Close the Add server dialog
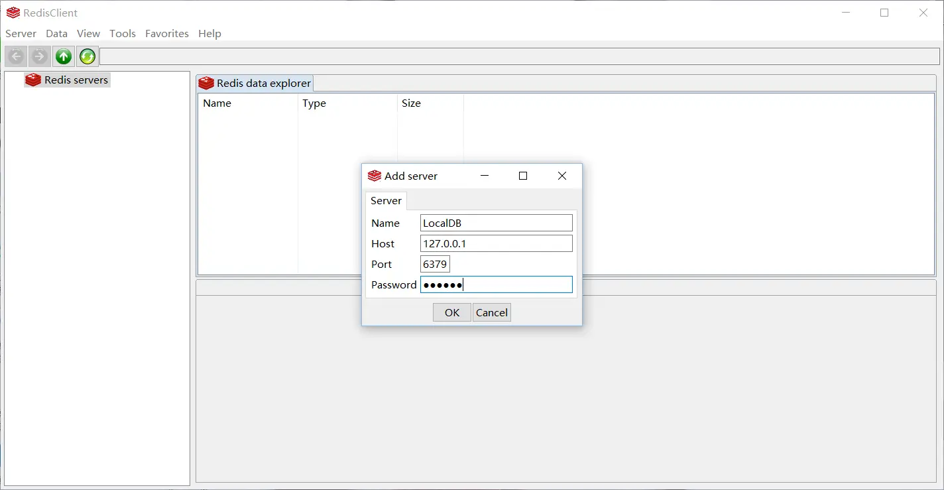 [562, 176]
